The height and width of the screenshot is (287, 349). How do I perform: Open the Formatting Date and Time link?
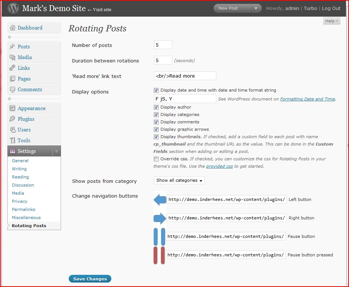(307, 99)
